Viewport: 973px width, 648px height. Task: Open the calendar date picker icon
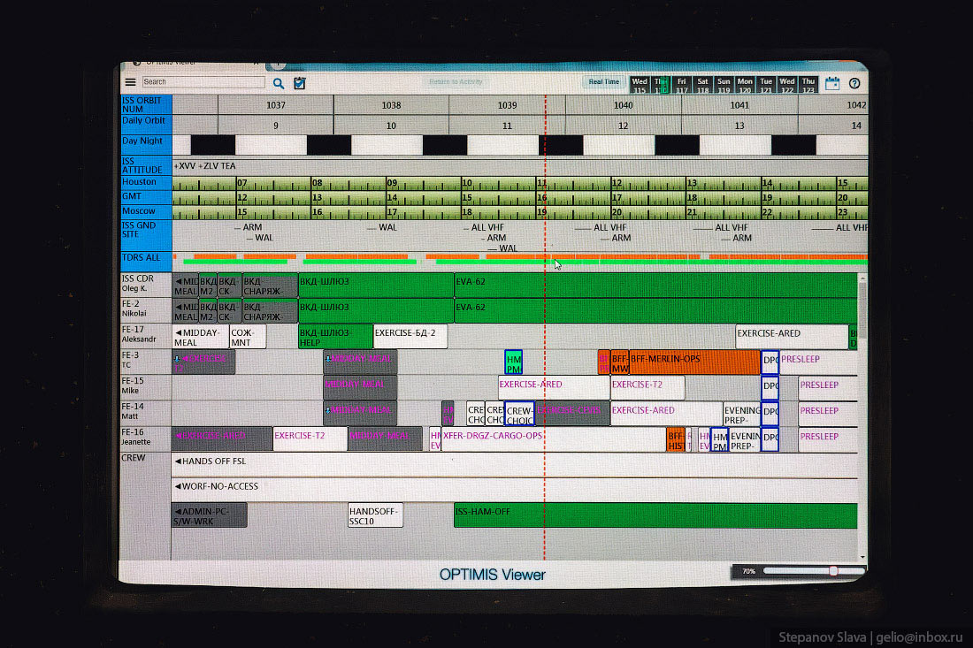click(x=832, y=84)
